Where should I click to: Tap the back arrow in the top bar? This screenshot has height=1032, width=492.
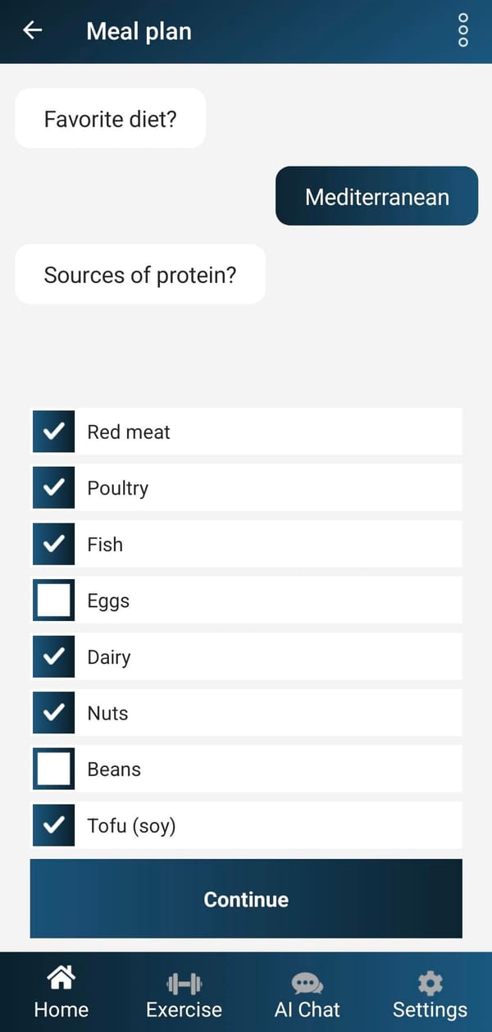click(32, 30)
